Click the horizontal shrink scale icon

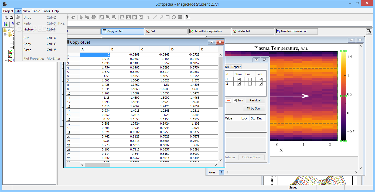click(x=128, y=17)
